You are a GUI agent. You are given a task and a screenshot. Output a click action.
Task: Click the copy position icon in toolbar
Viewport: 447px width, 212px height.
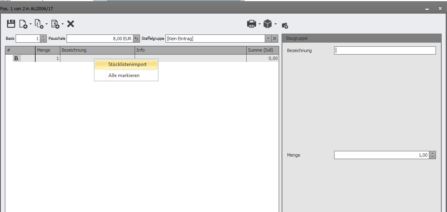tap(39, 24)
